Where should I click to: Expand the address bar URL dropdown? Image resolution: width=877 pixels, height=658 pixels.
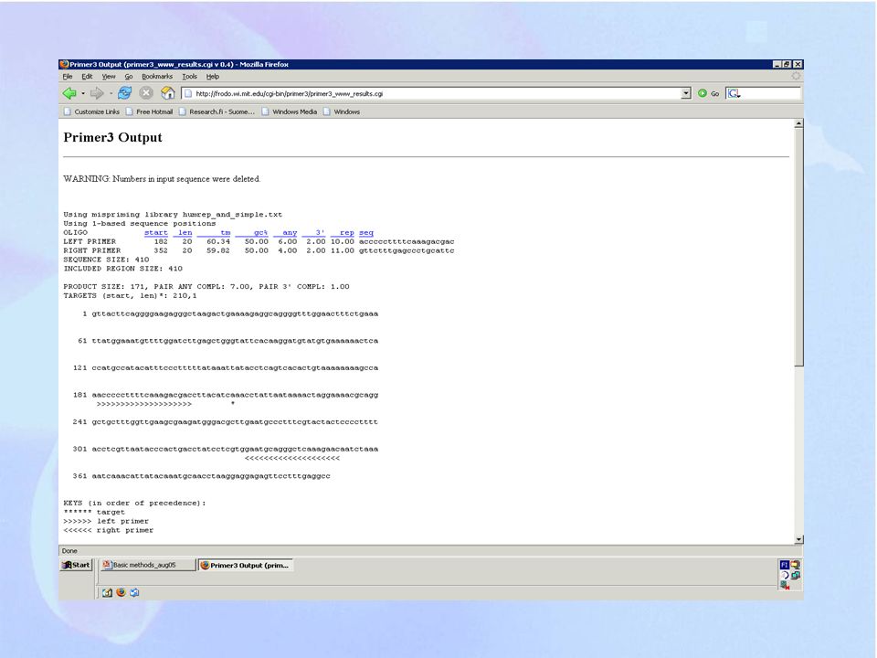[686, 93]
